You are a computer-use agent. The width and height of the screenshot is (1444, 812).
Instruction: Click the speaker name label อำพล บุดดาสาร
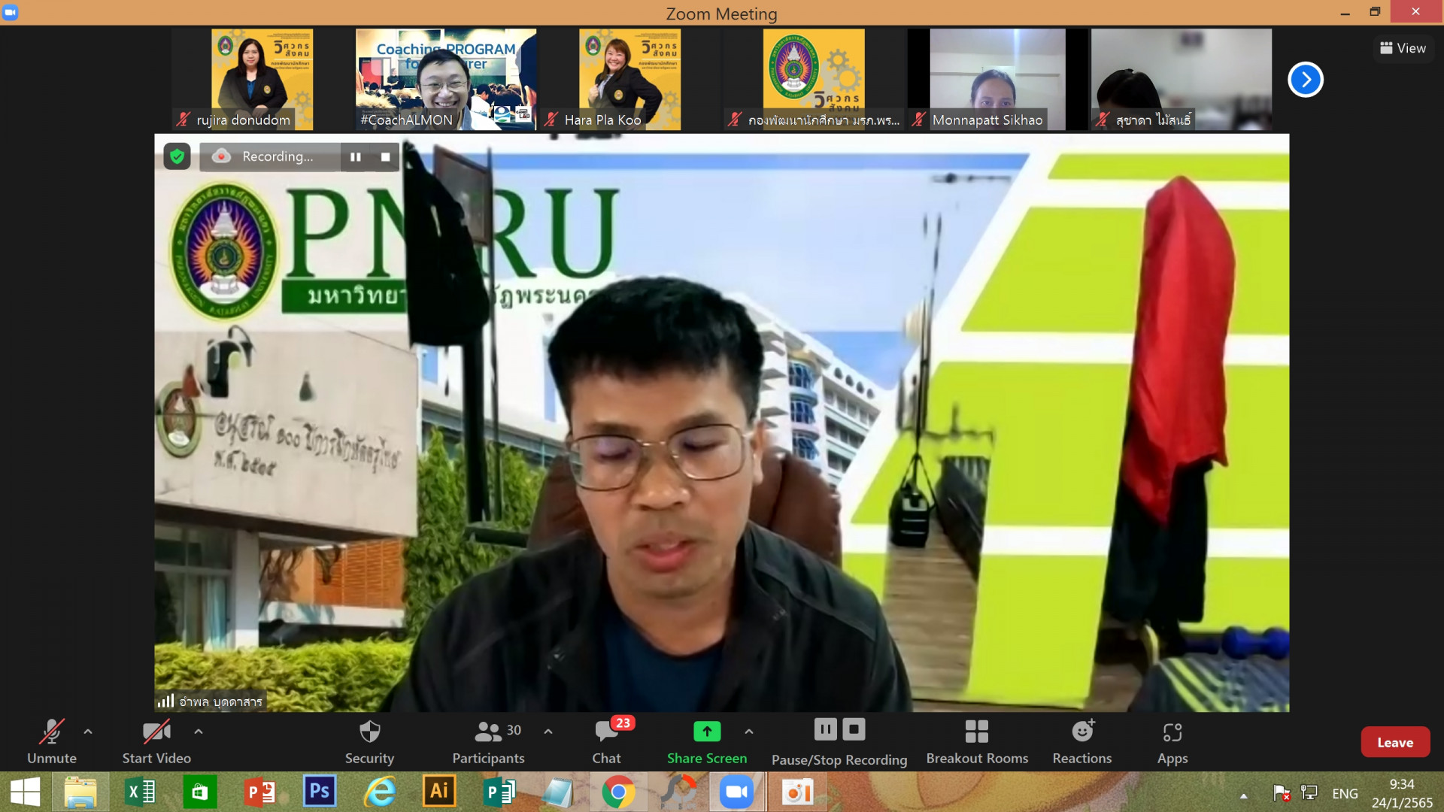pyautogui.click(x=220, y=701)
